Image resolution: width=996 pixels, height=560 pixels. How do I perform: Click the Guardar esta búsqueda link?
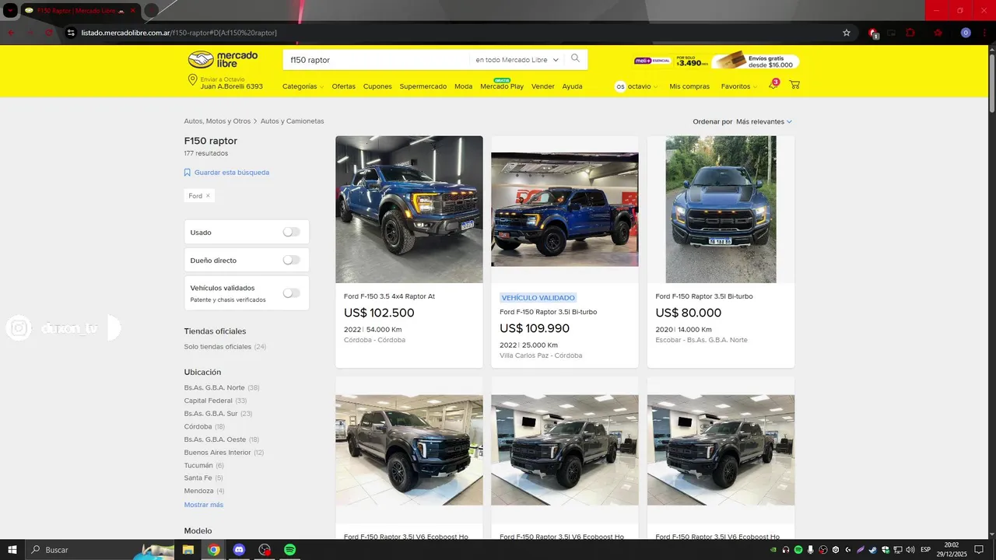tap(232, 173)
